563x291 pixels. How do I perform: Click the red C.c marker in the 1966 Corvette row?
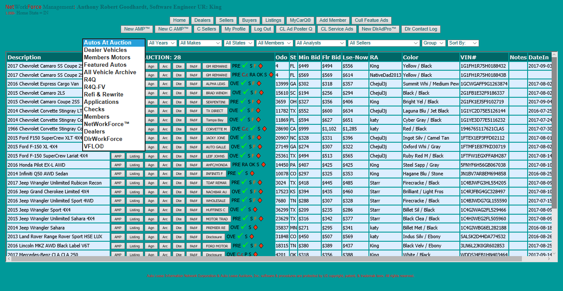pyautogui.click(x=245, y=129)
